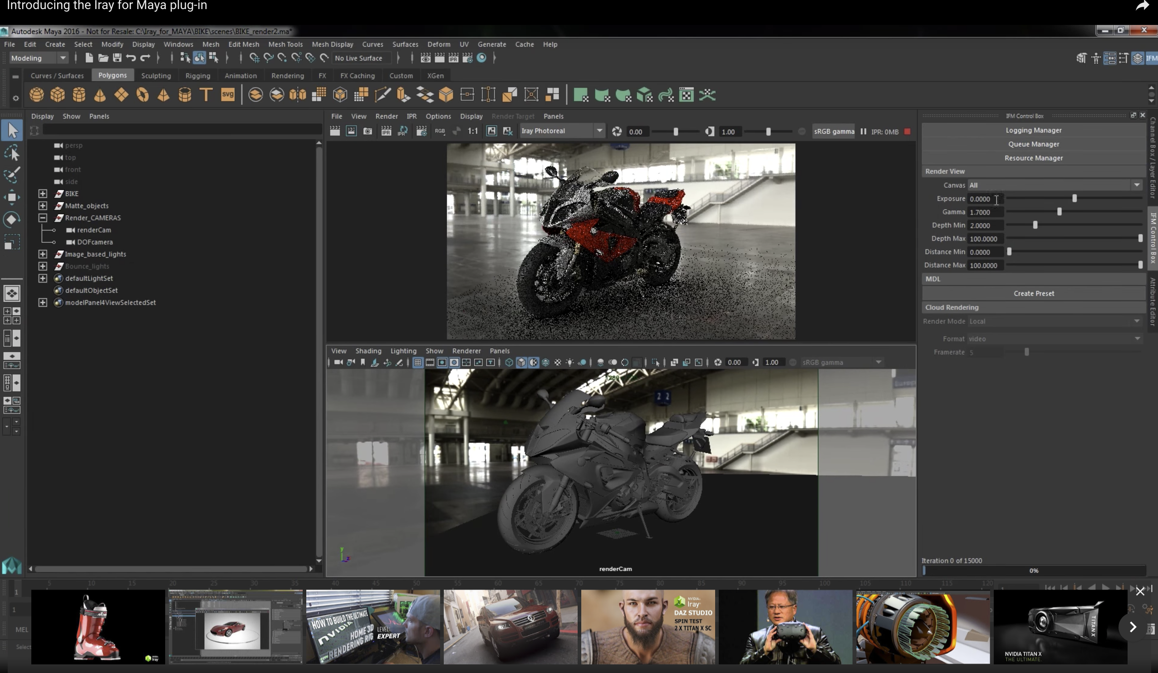Select the Move tool in toolbox
The height and width of the screenshot is (673, 1158).
[12, 198]
